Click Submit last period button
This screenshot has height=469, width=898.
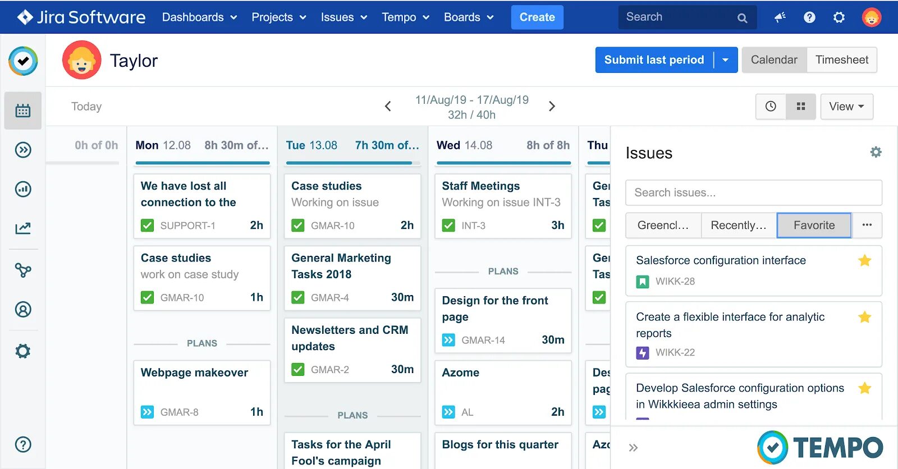point(654,60)
